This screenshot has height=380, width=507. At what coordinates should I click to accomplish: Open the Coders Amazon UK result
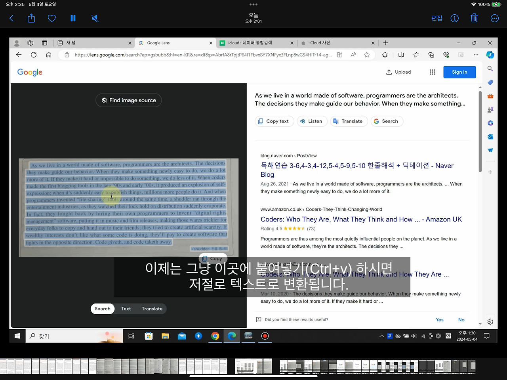pyautogui.click(x=361, y=220)
